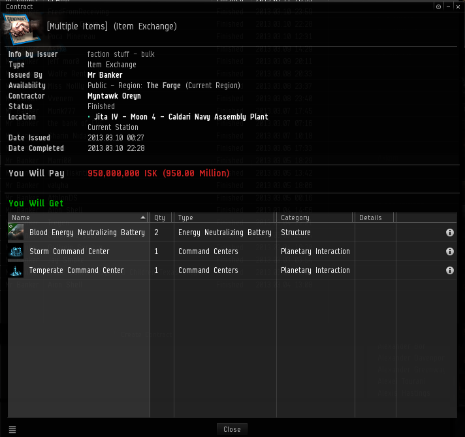The width and height of the screenshot is (465, 437).
Task: Sort items by Category column
Action: tap(315, 218)
